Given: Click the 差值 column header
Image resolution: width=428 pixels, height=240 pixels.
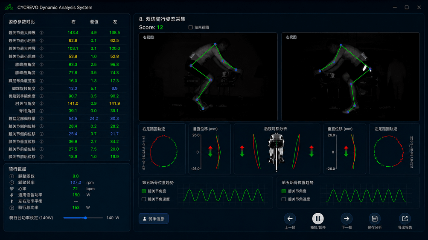Looking at the screenshot, I should point(94,22).
